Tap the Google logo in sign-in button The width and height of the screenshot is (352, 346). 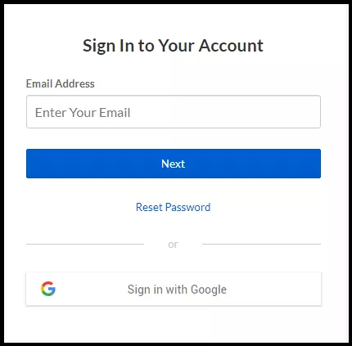click(x=48, y=289)
